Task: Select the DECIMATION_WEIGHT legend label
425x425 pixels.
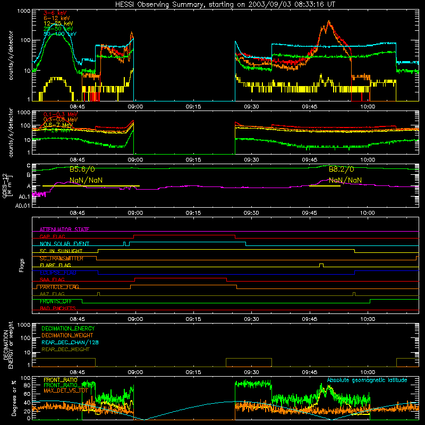Action: pos(67,335)
